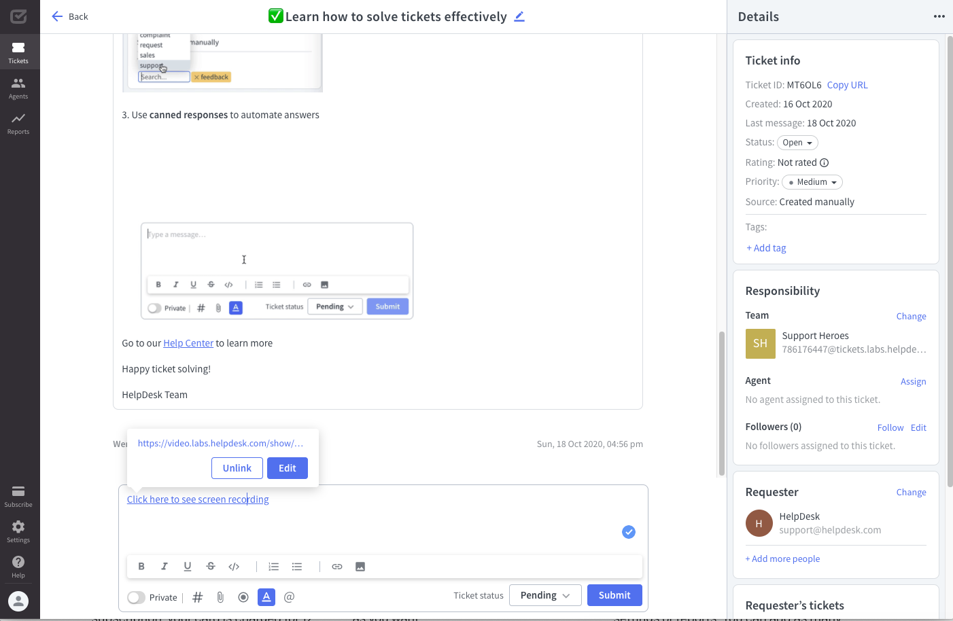Attach a file with paperclip icon

click(x=220, y=597)
